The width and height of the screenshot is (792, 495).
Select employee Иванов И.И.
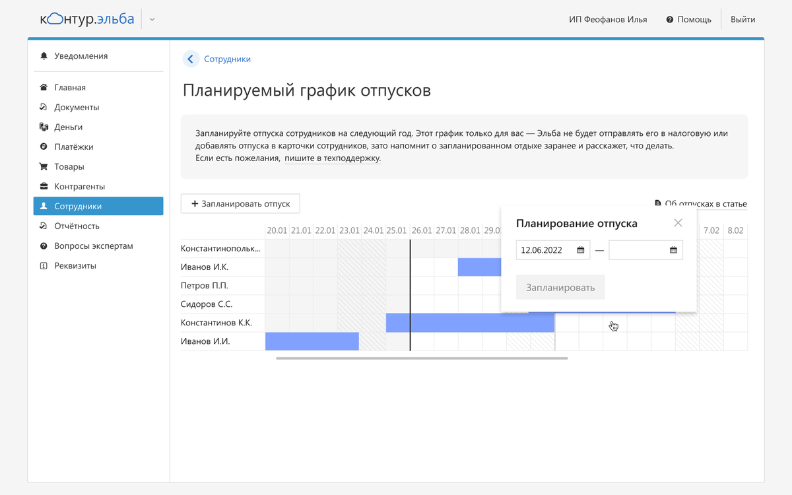click(x=205, y=341)
